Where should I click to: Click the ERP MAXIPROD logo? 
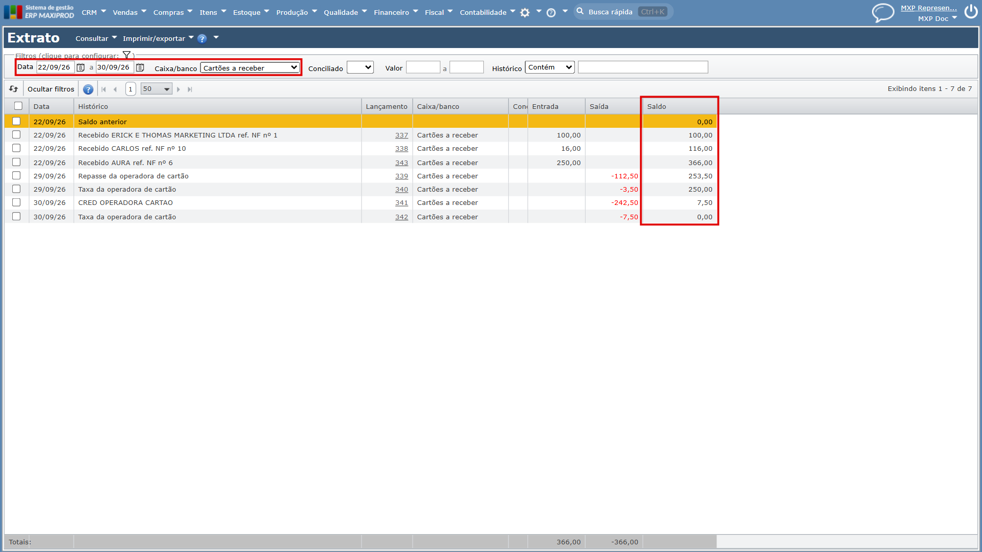(x=39, y=12)
